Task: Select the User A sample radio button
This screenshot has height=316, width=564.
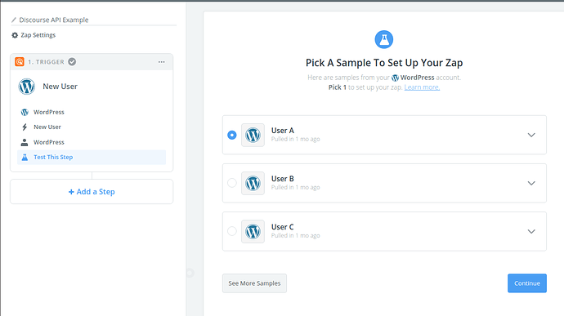Action: [x=232, y=136]
